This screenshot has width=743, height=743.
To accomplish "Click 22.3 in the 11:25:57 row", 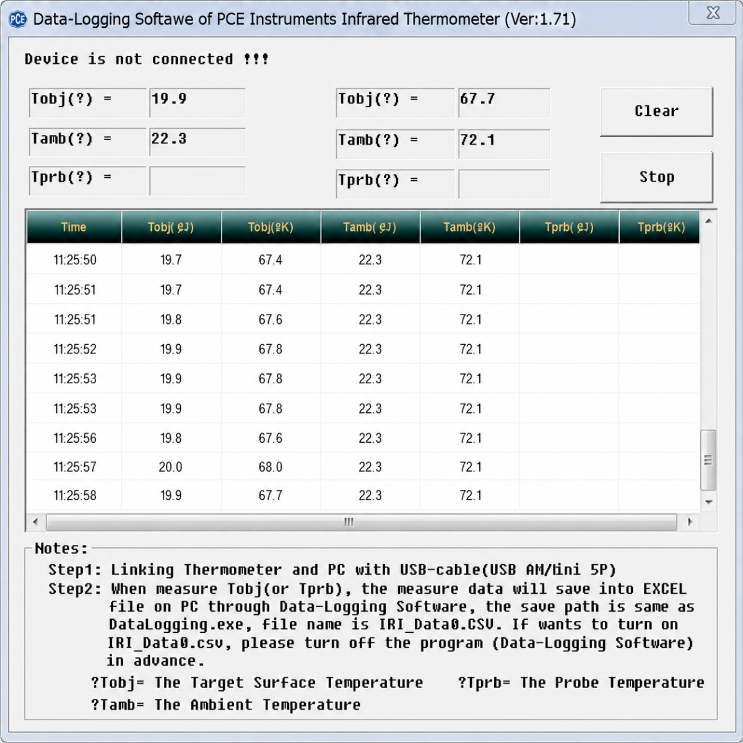I will coord(370,467).
